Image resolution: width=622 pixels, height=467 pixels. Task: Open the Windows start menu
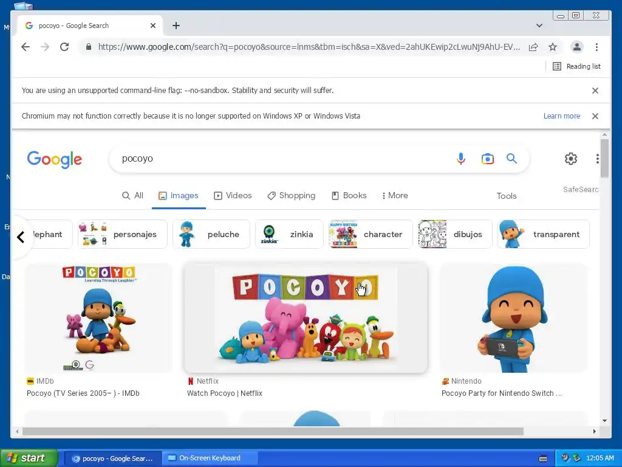[29, 458]
